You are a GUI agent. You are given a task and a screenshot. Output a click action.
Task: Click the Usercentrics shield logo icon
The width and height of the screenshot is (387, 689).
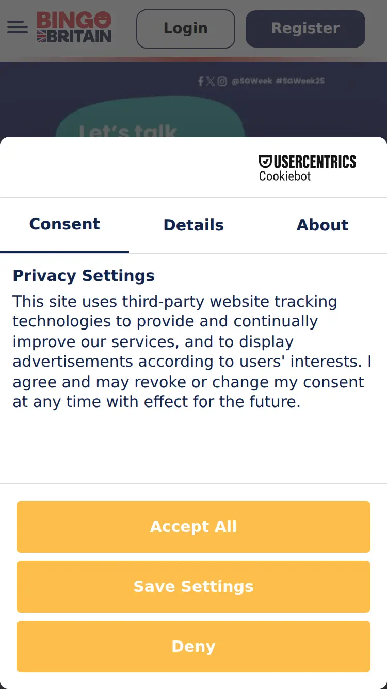pyautogui.click(x=265, y=162)
